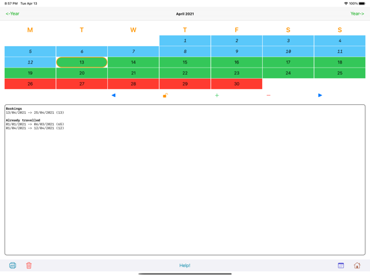Select highlighted day 13 cell
This screenshot has height=277, width=370.
(x=82, y=62)
